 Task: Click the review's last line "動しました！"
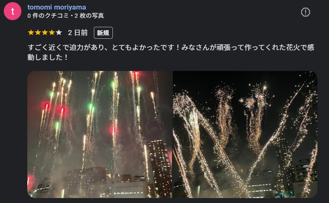48,57
